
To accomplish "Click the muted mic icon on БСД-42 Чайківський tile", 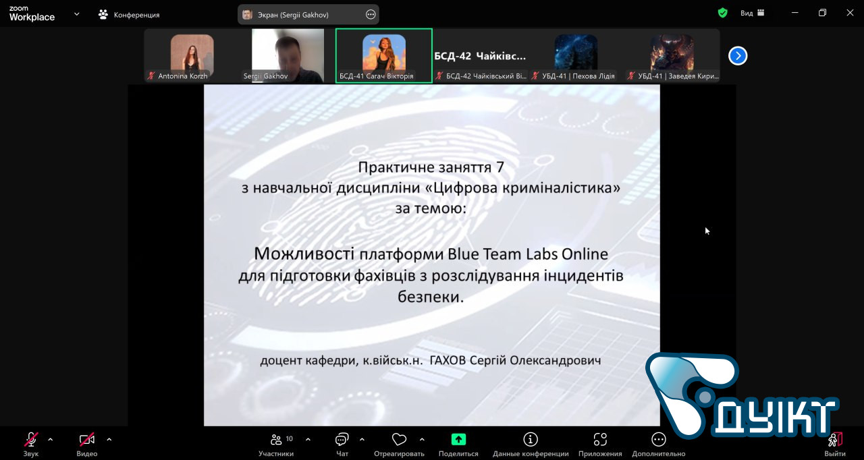I will tap(439, 76).
